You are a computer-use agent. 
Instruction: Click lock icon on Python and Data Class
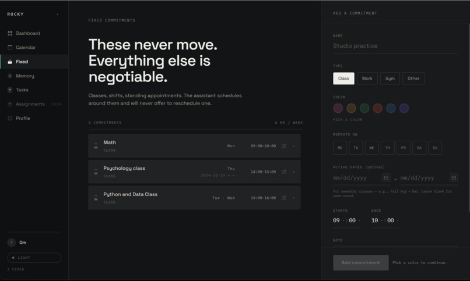[96, 198]
